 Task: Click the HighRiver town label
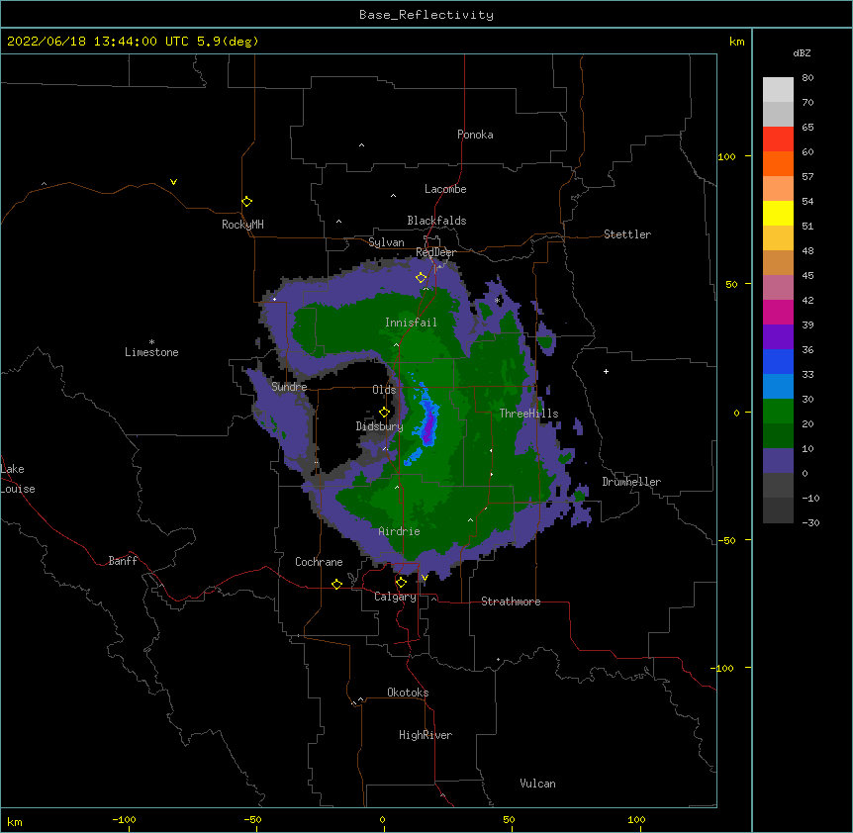point(426,735)
